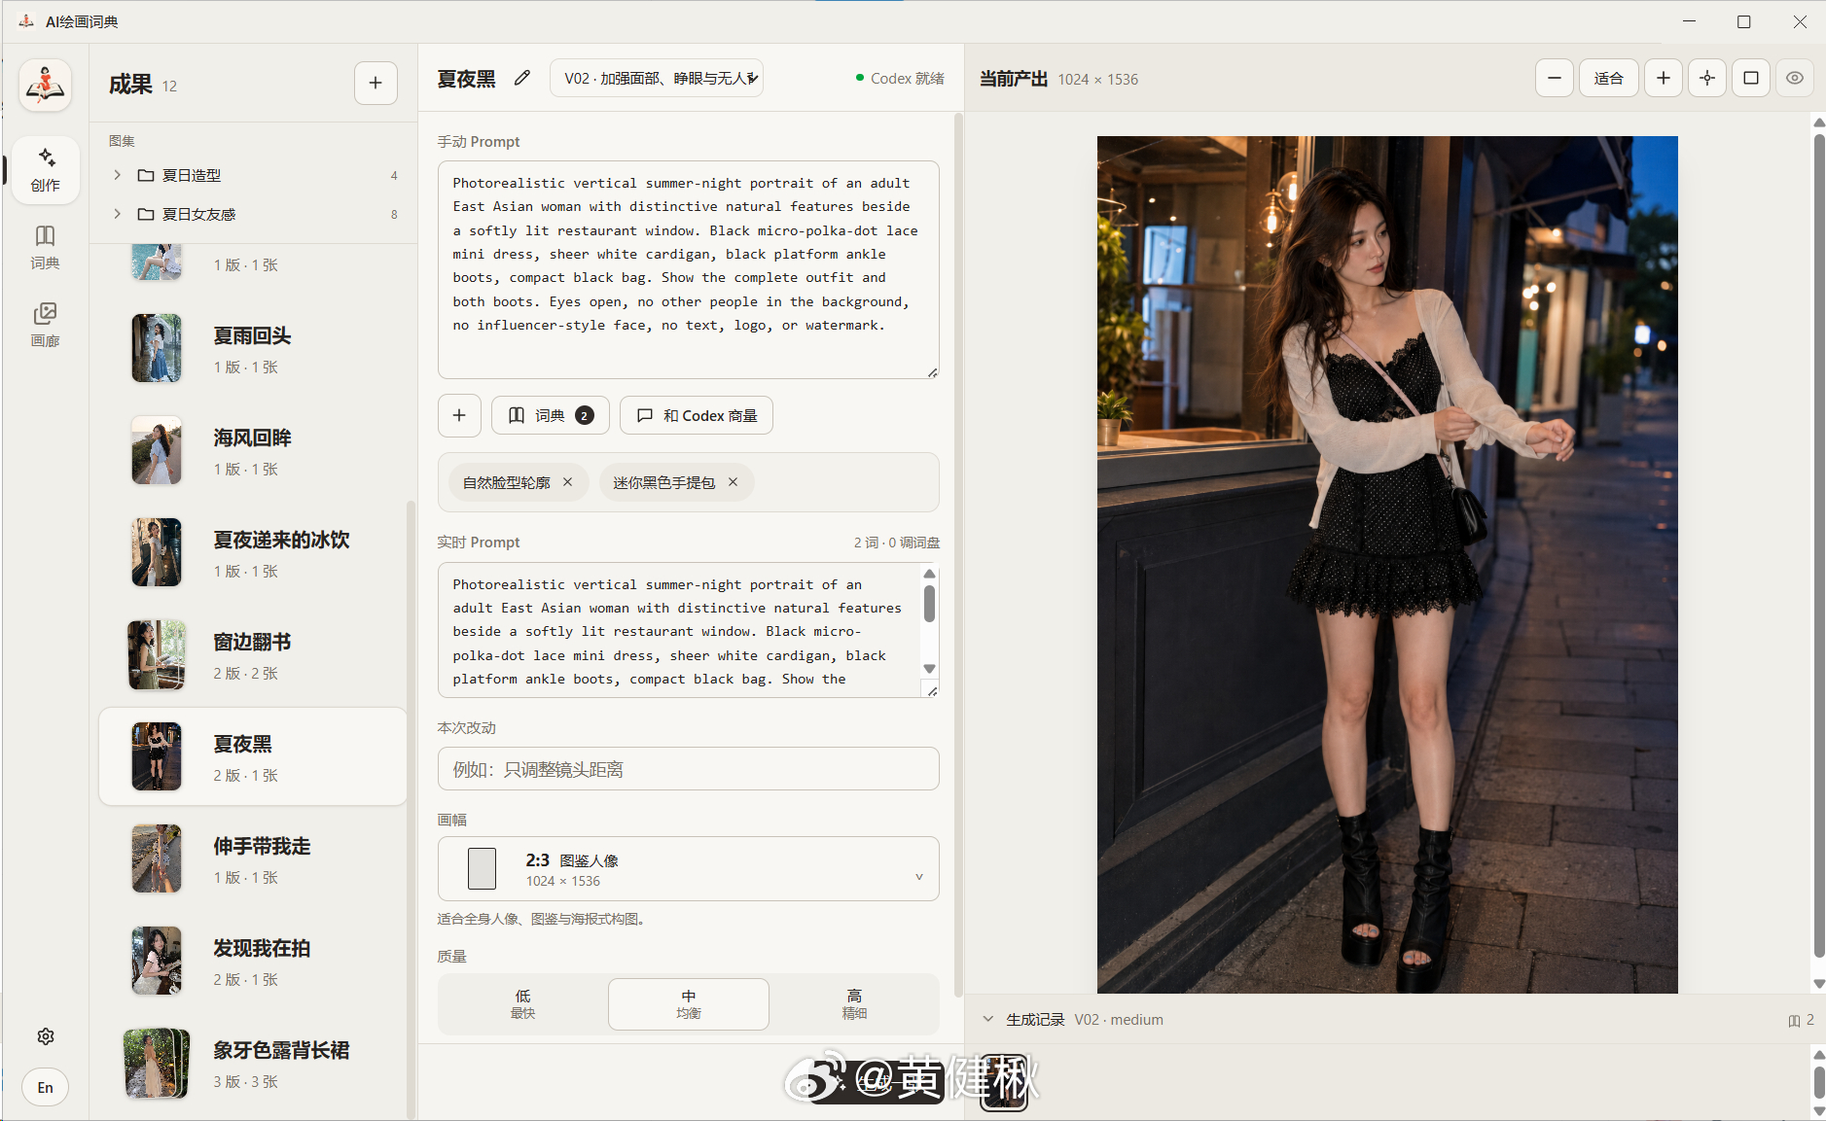Select 高 精细 quality option
Viewport: 1826px width, 1121px height.
[x=854, y=1004]
